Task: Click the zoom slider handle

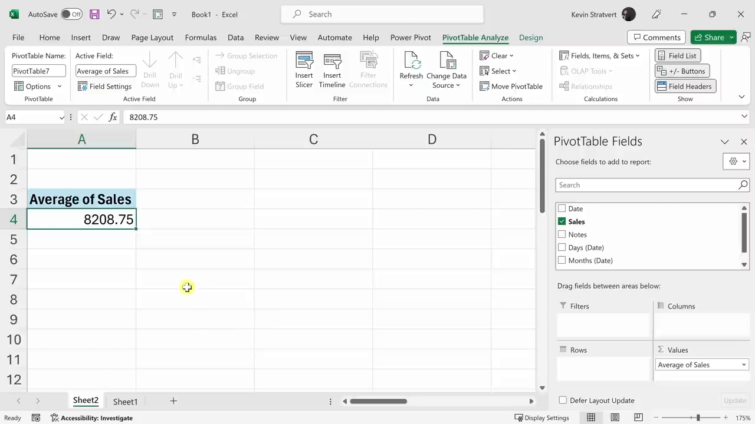Action: [698, 418]
